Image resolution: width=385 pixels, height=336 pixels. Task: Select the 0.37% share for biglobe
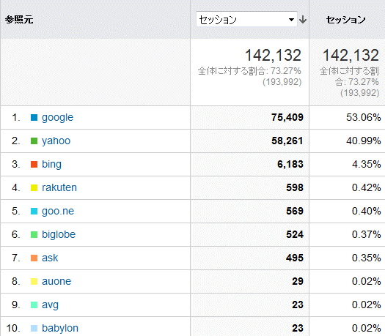(x=367, y=234)
